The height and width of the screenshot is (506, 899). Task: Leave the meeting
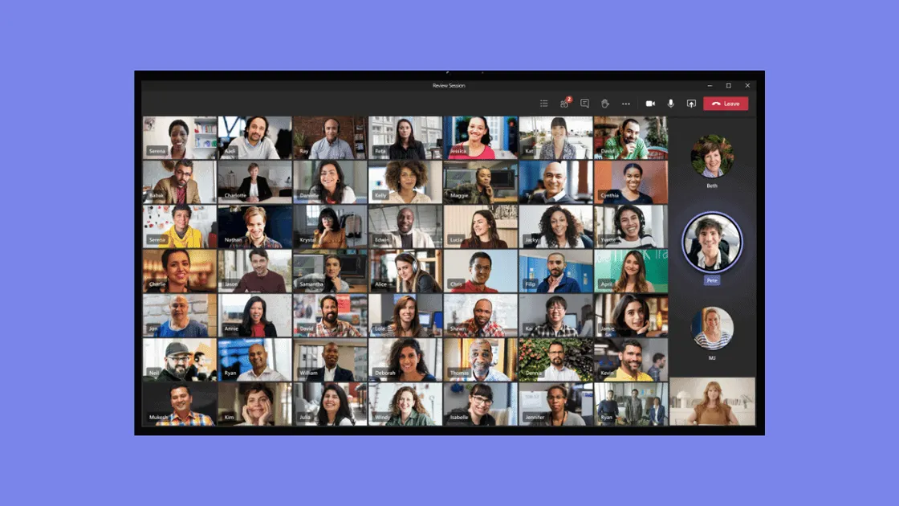click(x=726, y=104)
